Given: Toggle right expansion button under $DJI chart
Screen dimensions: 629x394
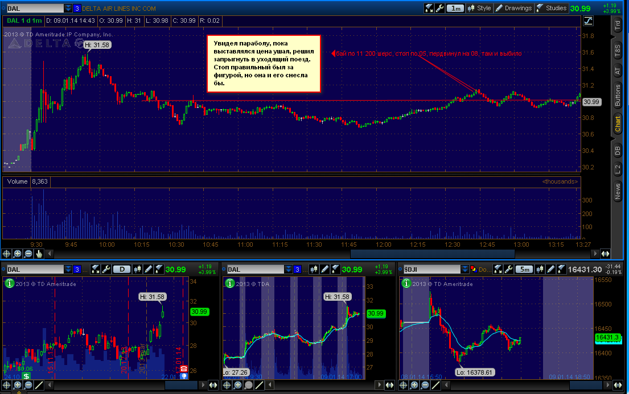Looking at the screenshot, I should pos(618,385).
